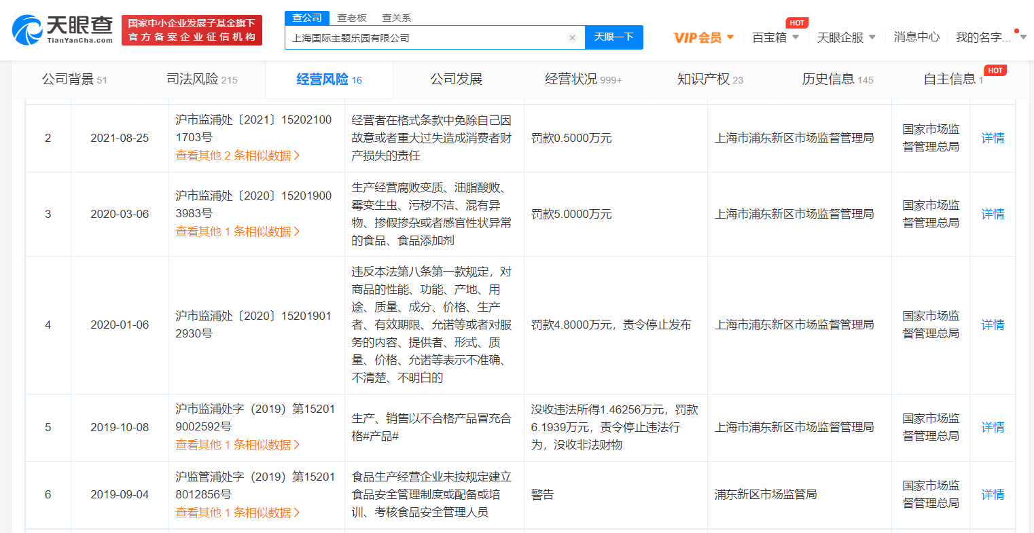The image size is (1034, 533).
Task: Click document number ending 2930号
Action: click(x=253, y=325)
